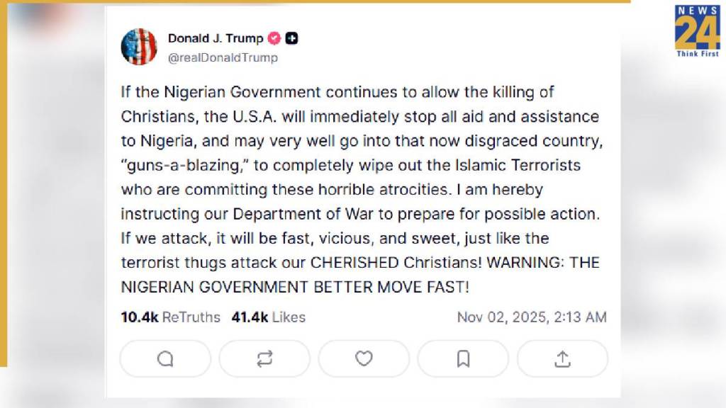
Task: Click the reply speech bubble icon
Action: point(165,358)
